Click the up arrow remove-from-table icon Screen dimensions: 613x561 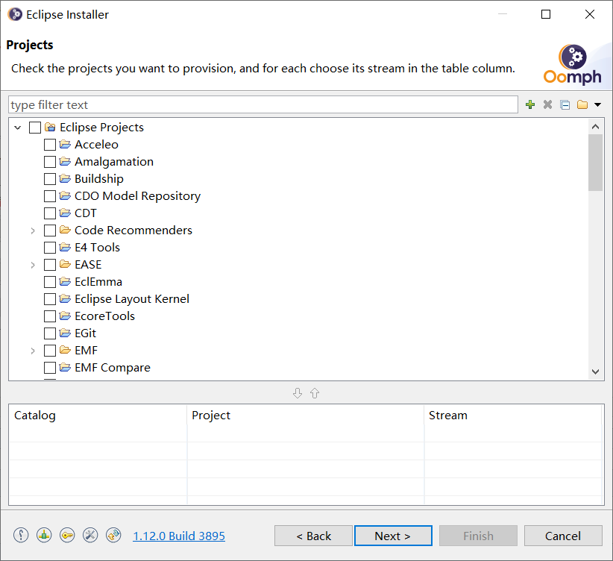315,393
